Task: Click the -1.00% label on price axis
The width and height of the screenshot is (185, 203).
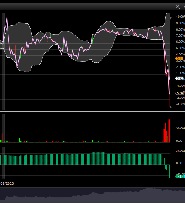Action: 180,86
